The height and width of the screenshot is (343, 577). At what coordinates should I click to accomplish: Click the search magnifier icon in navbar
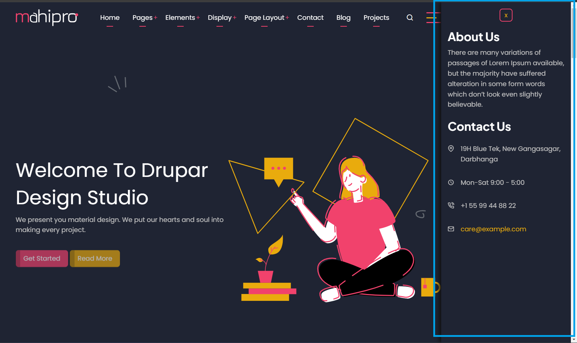coord(410,18)
